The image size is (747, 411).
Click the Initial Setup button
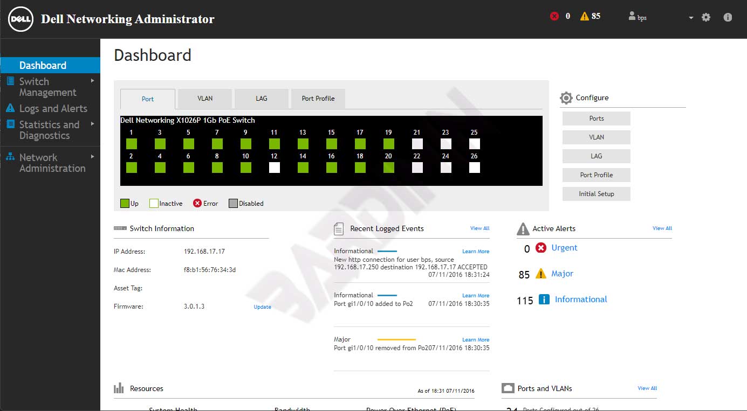[x=597, y=194]
